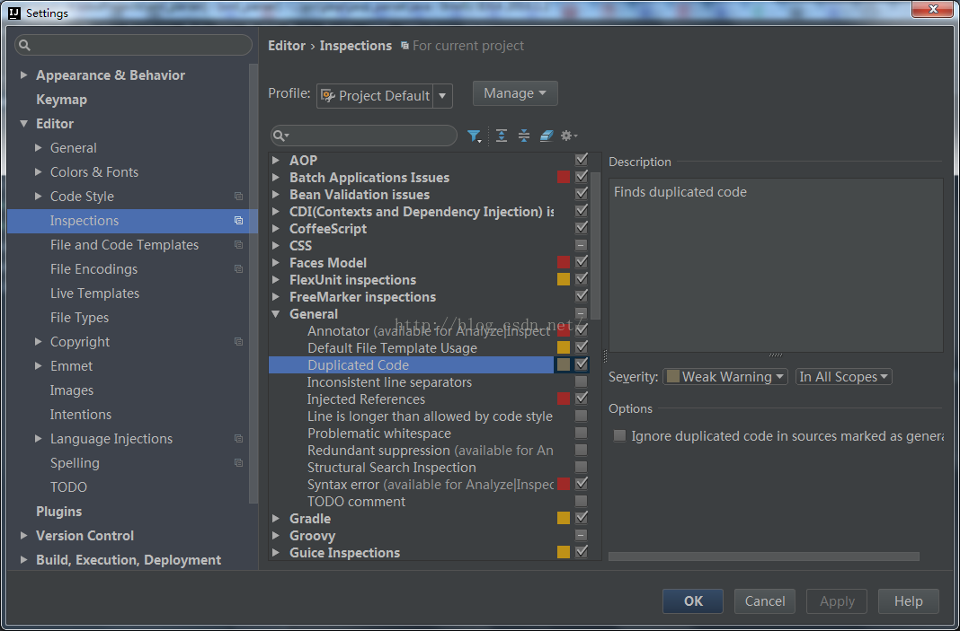Click the Help button
Viewport: 960px width, 631px height.
click(909, 601)
